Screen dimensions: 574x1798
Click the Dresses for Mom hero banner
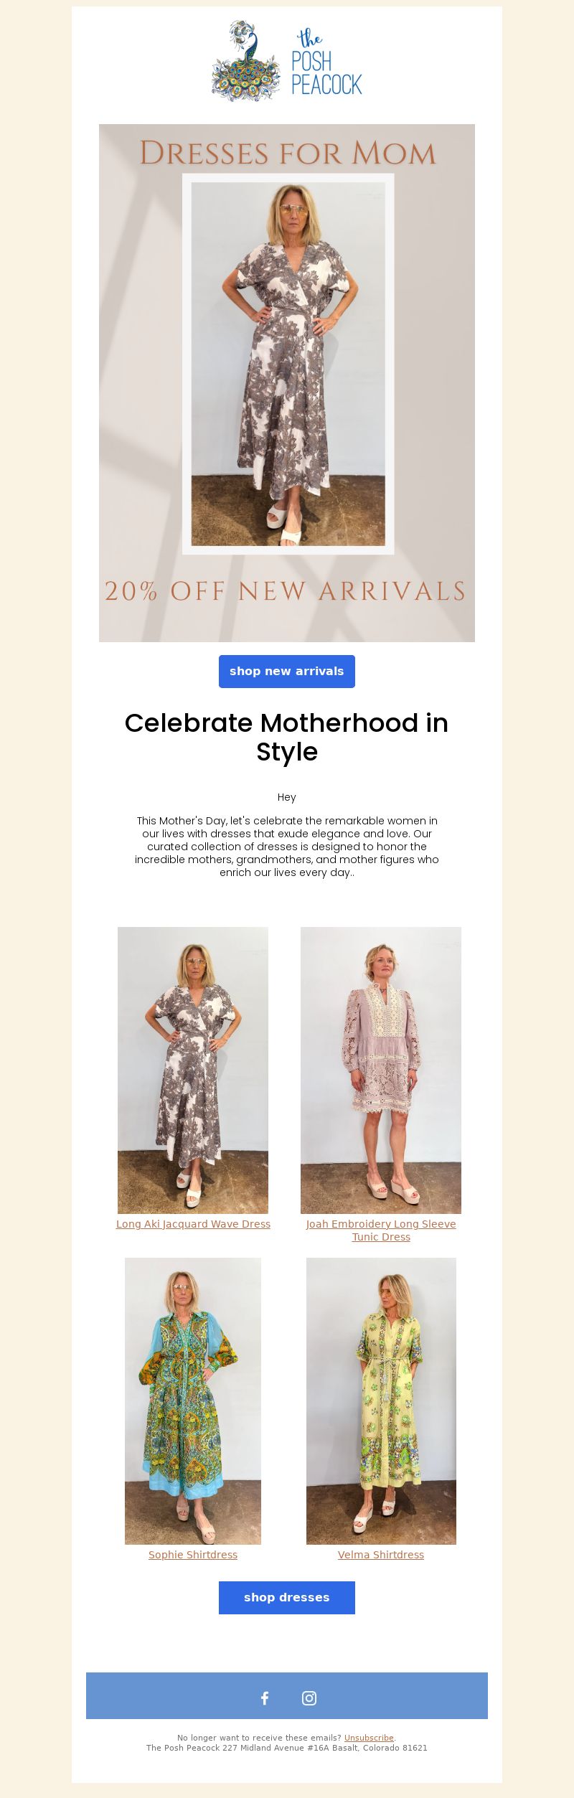tap(287, 383)
